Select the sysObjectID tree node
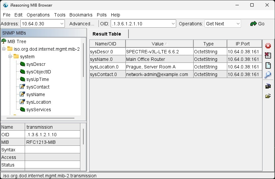The image size is (275, 179). pyautogui.click(x=39, y=72)
